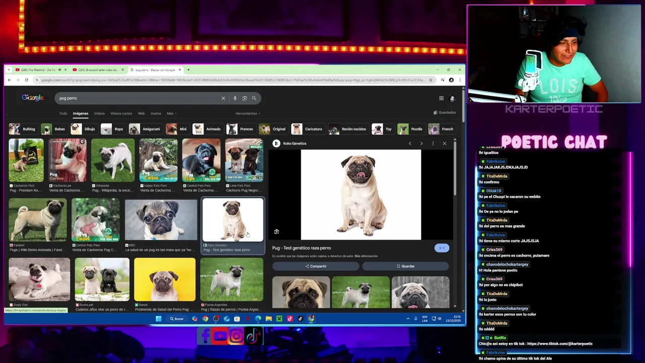Open the 'Guardados' saved items link
645x363 pixels.
click(x=444, y=112)
